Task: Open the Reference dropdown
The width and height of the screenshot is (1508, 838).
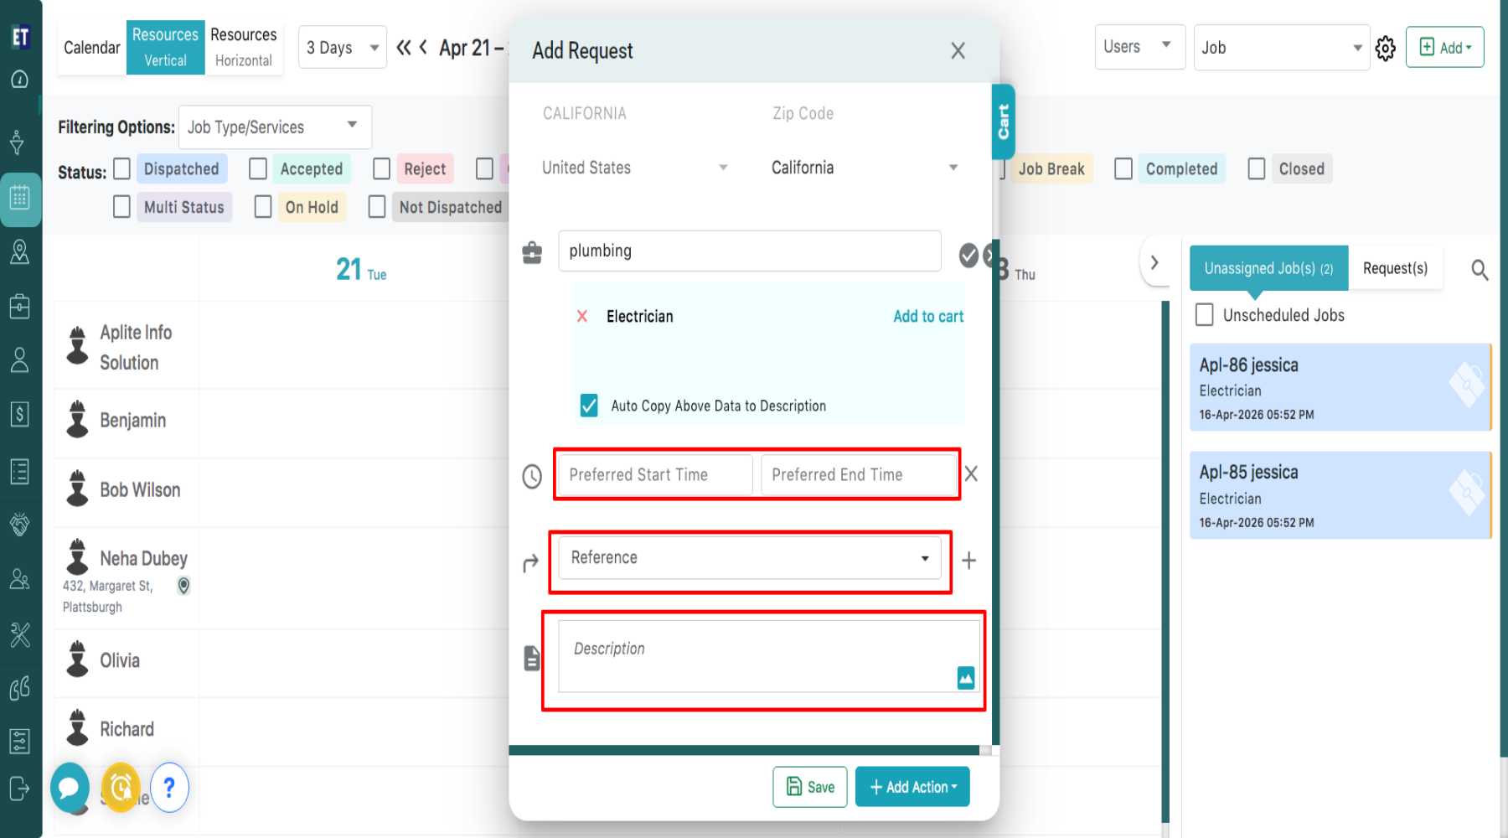Action: point(748,558)
